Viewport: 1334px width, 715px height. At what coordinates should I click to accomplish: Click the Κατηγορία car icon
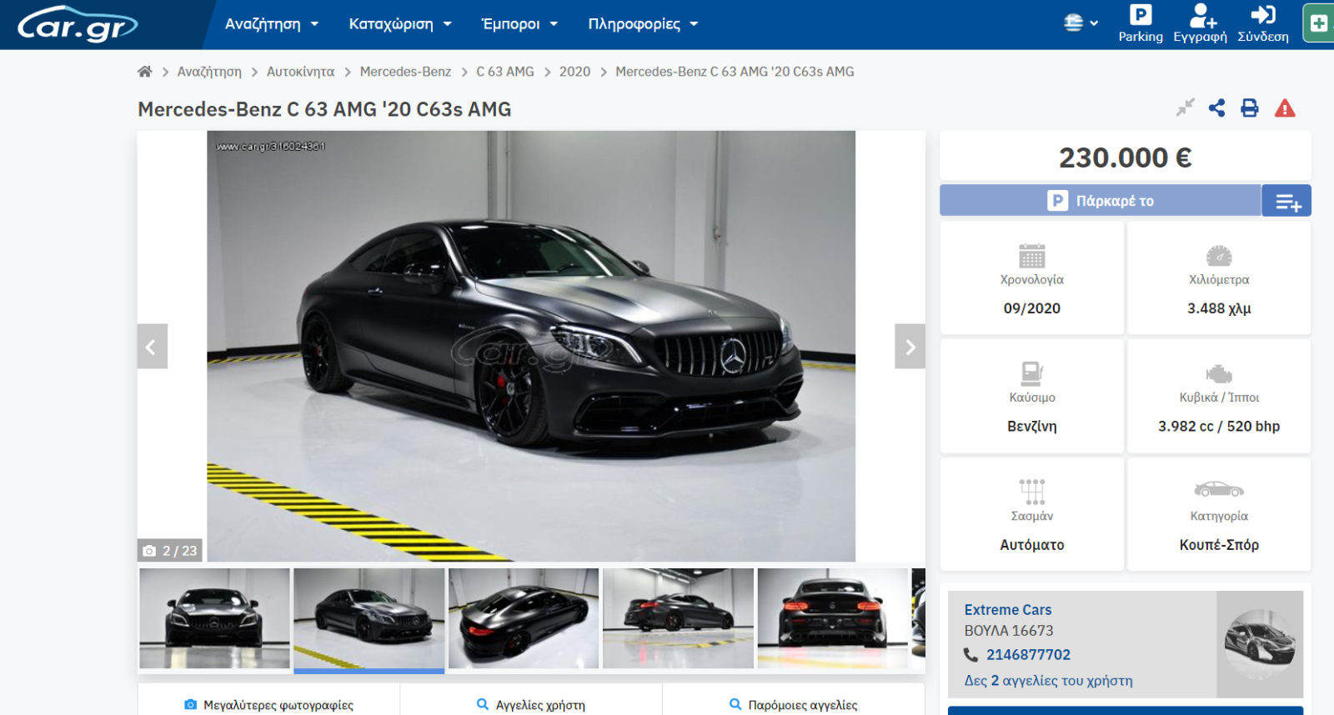pyautogui.click(x=1219, y=489)
